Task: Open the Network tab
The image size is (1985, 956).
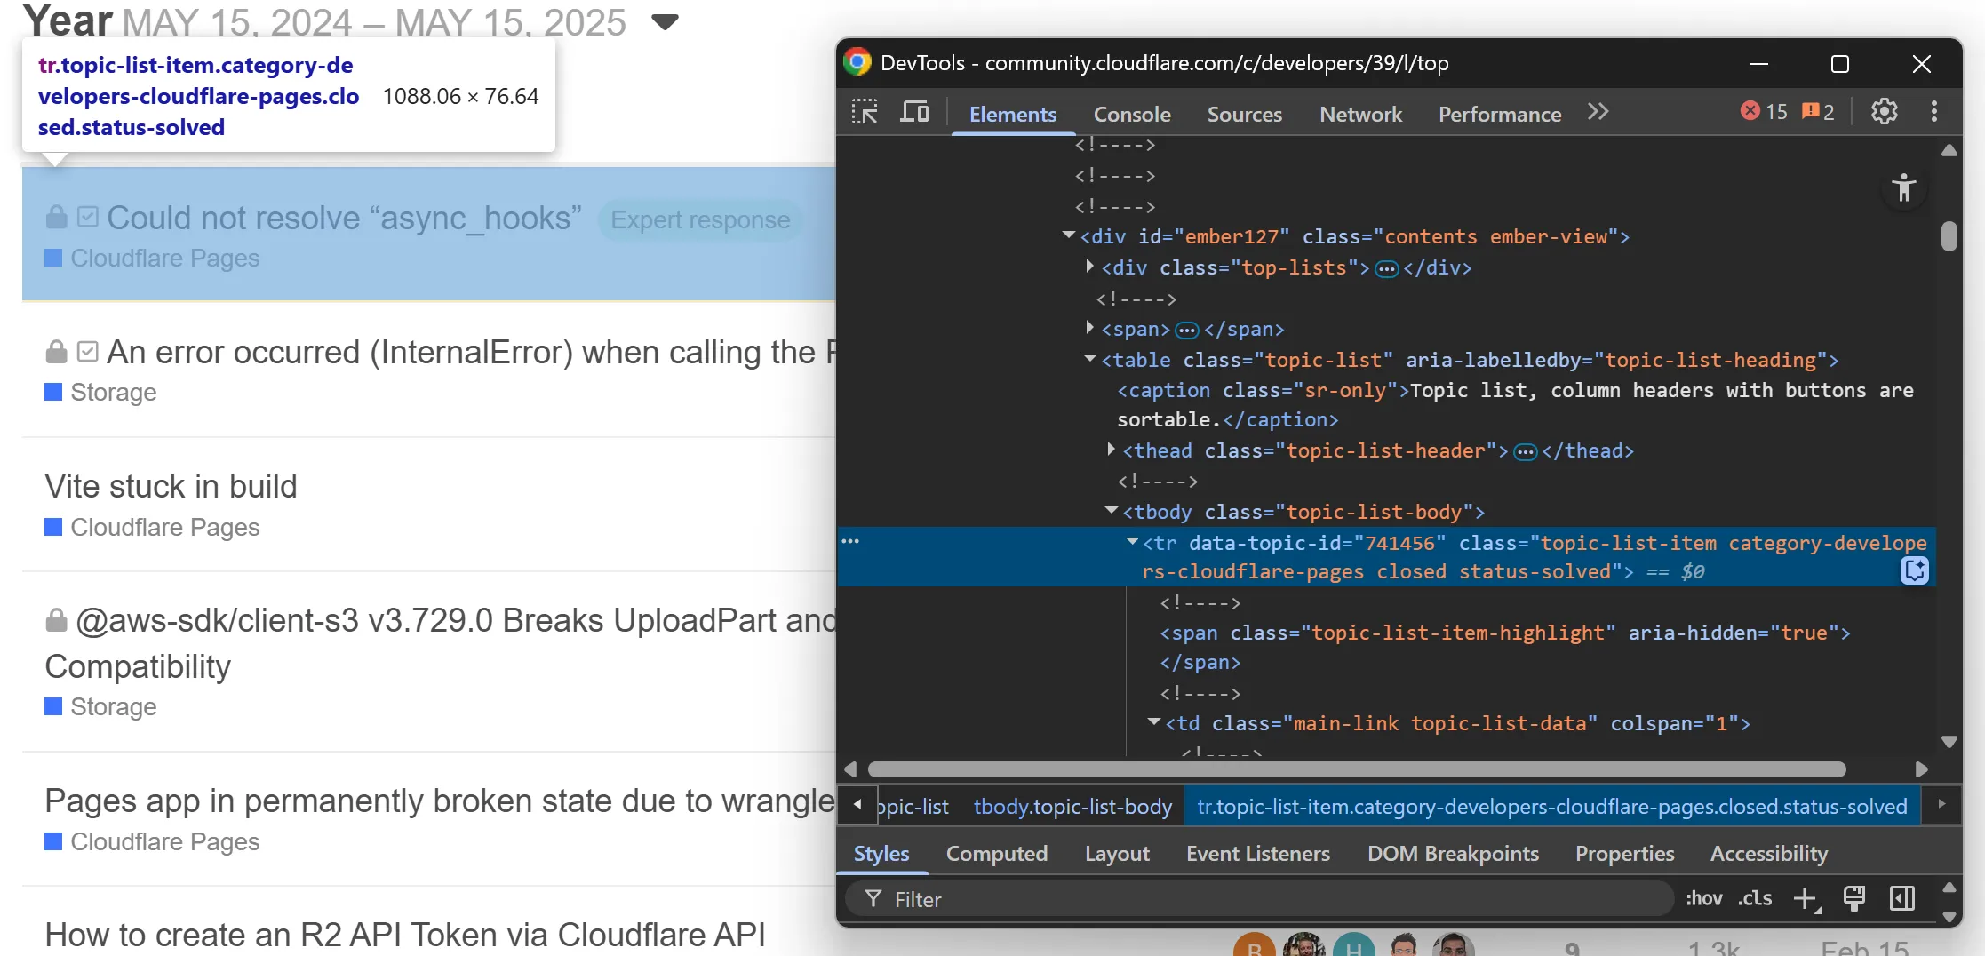Action: tap(1360, 114)
